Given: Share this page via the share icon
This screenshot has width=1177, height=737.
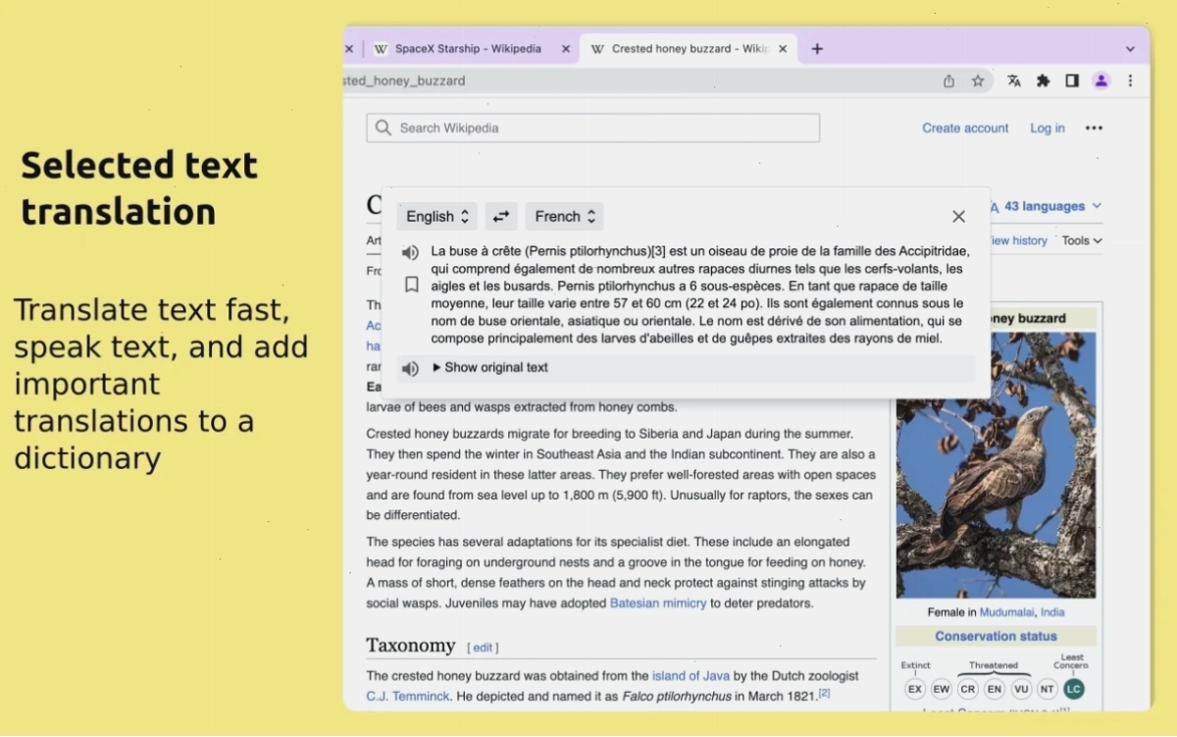Looking at the screenshot, I should pyautogui.click(x=948, y=81).
